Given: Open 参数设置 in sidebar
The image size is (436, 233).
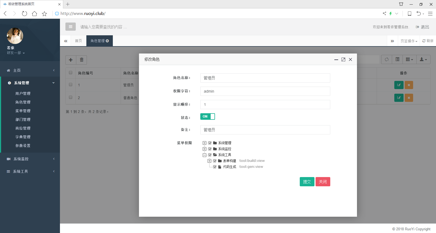Looking at the screenshot, I should point(23,146).
